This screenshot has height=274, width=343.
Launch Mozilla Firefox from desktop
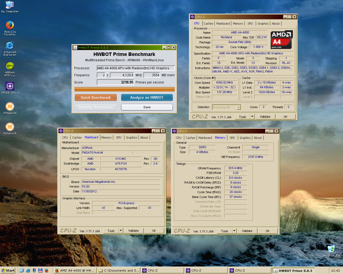10,28
